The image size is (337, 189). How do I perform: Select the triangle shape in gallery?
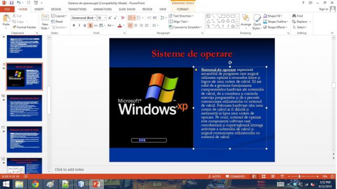[209, 21]
